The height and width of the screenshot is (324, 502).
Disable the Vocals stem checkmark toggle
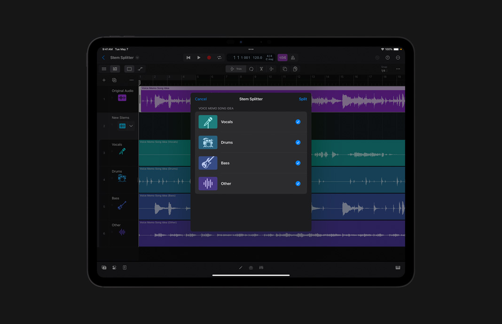pos(298,122)
